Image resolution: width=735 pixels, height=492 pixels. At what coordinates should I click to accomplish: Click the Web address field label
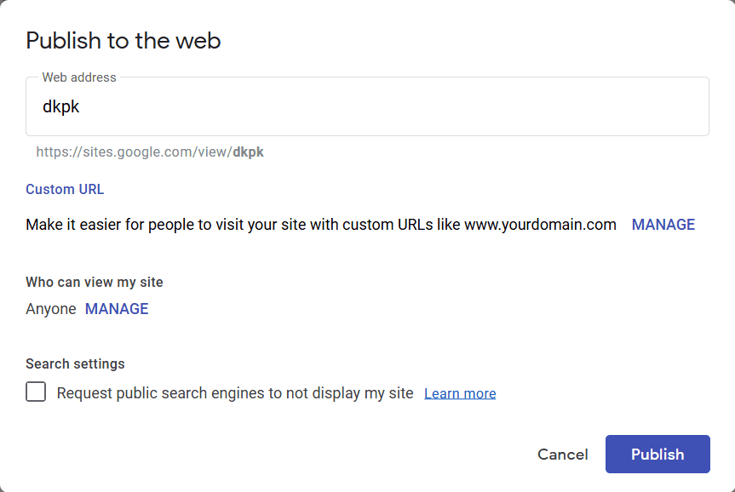(x=78, y=77)
